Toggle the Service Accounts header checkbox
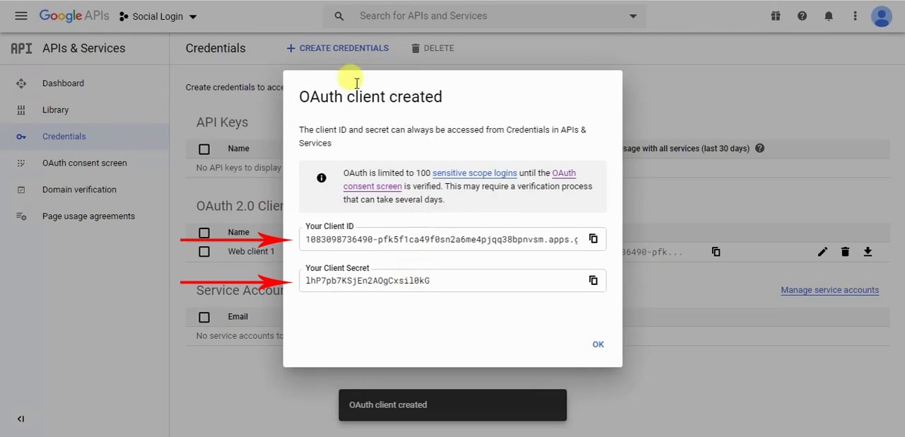 coord(204,317)
